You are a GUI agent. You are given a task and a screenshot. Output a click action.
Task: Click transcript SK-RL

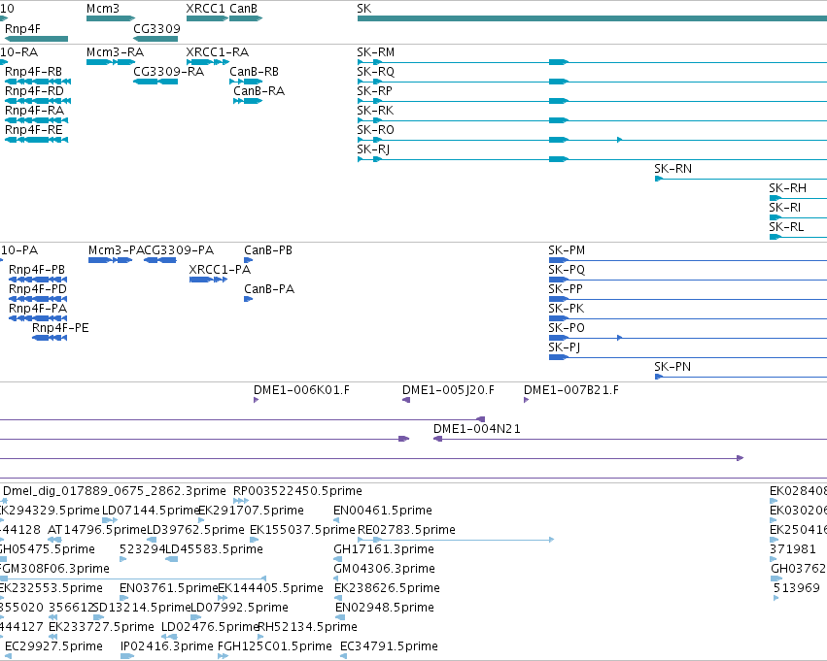(x=798, y=238)
